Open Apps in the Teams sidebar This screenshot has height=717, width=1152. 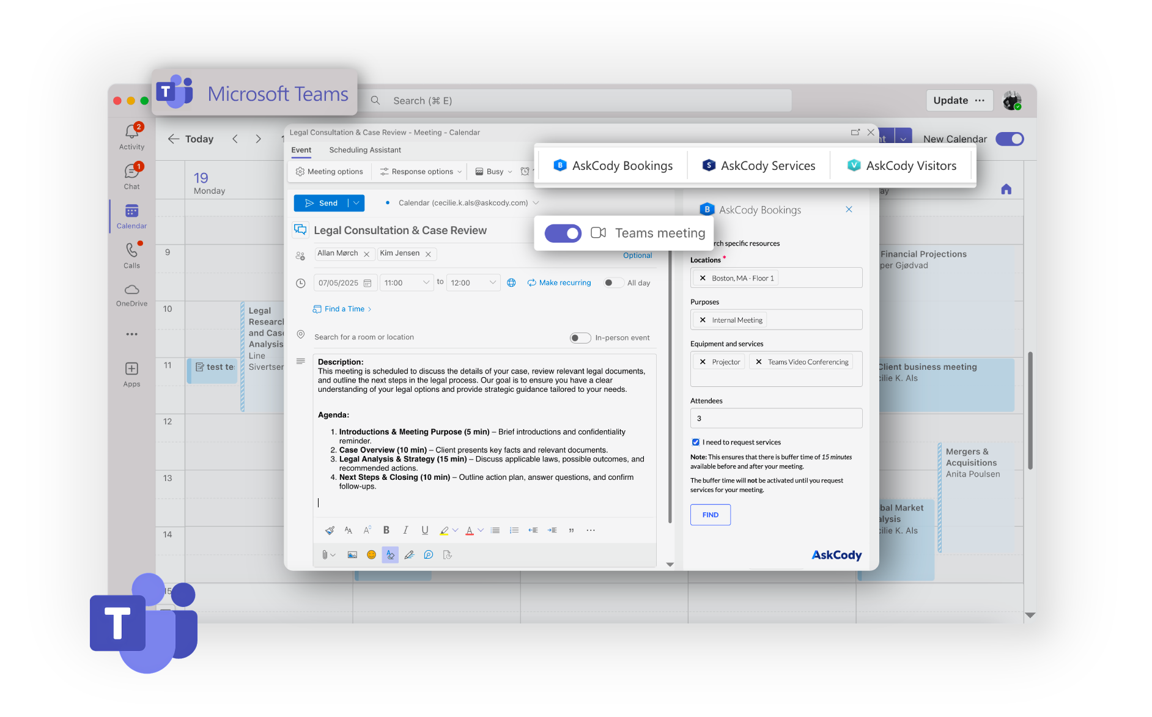click(x=132, y=374)
